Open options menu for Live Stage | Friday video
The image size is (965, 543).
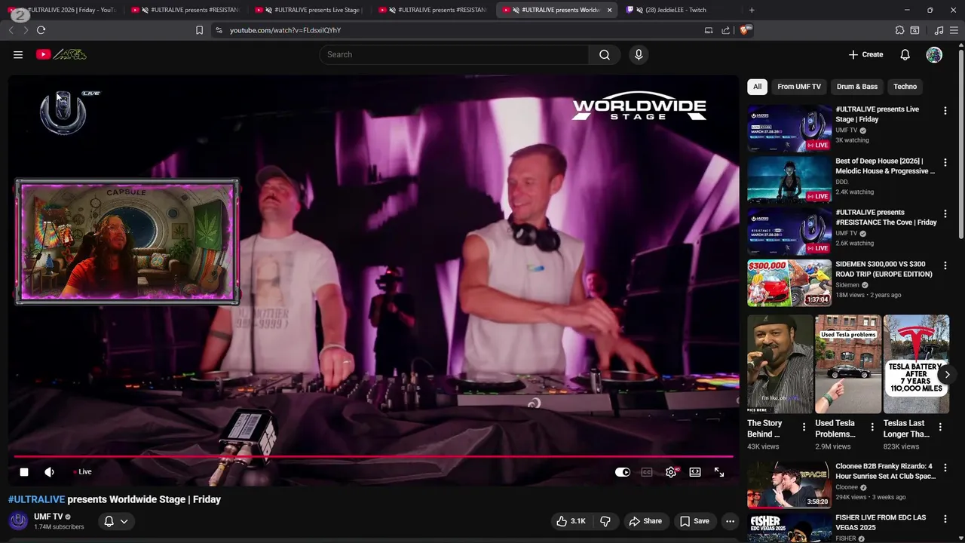(945, 111)
